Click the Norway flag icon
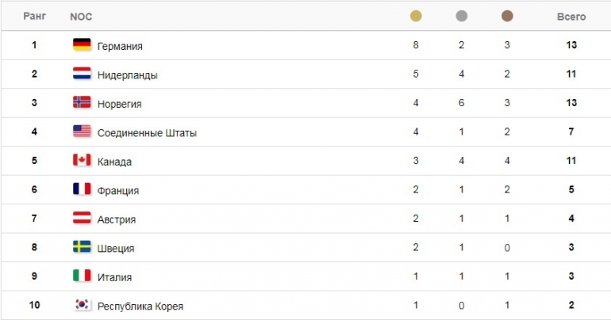The width and height of the screenshot is (611, 320). pyautogui.click(x=82, y=102)
